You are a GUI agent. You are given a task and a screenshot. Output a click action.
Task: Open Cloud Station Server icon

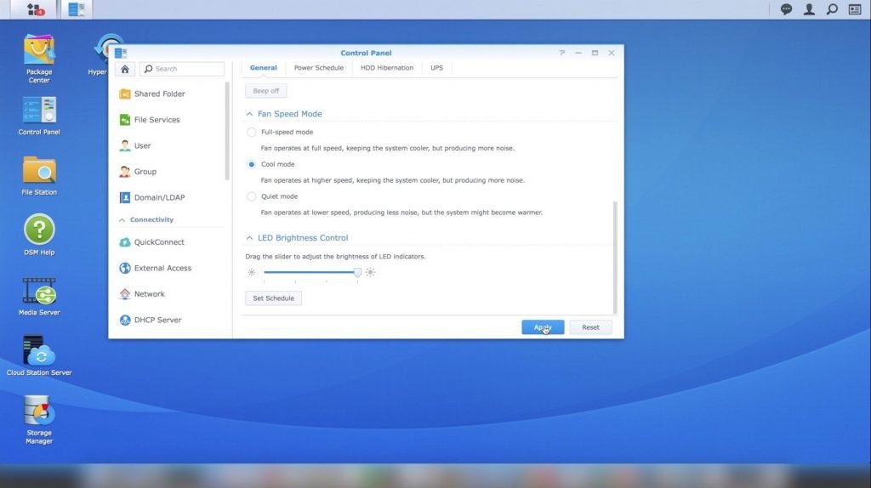39,356
